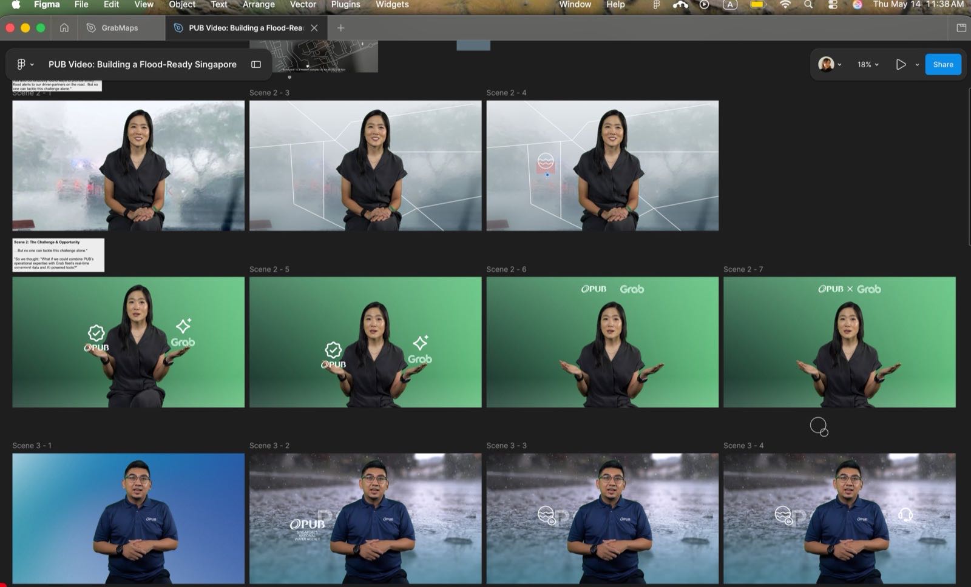The height and width of the screenshot is (587, 971).
Task: Expand the chevron beside the Figma main menu
Action: click(32, 65)
